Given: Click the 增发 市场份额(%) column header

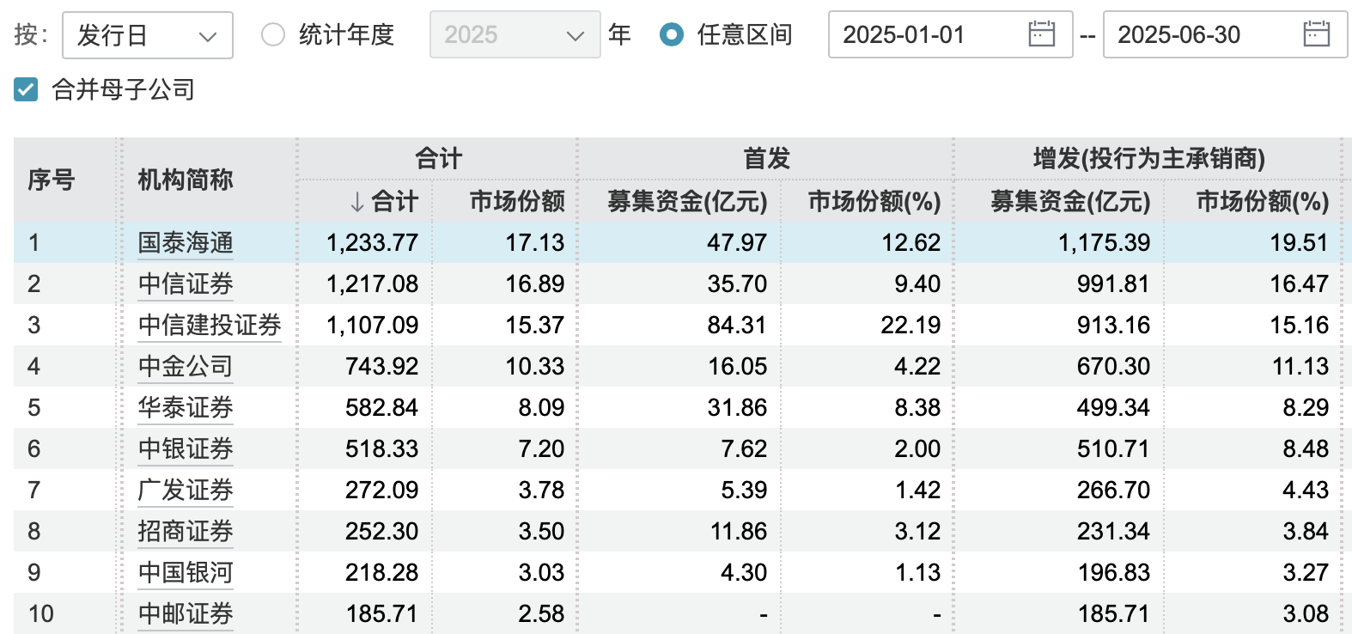Looking at the screenshot, I should click(x=1263, y=201).
